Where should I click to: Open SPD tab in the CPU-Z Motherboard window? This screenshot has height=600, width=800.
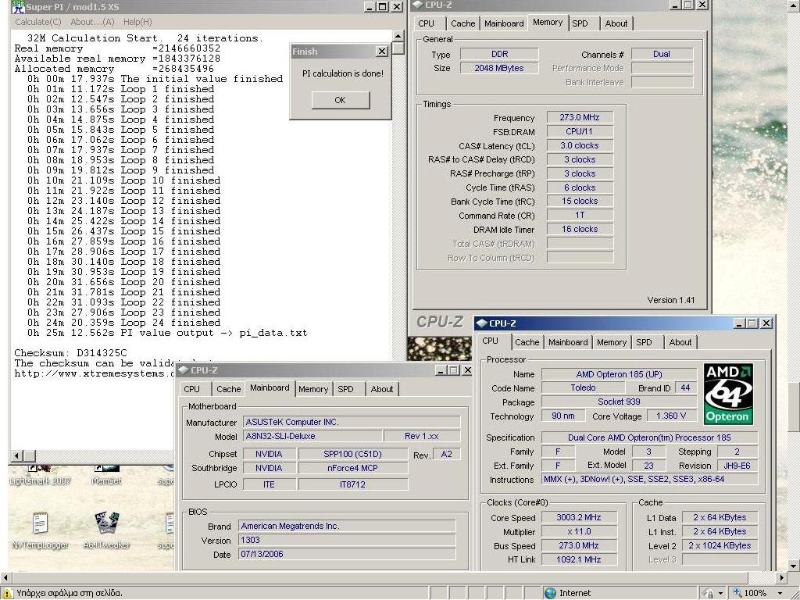(345, 389)
